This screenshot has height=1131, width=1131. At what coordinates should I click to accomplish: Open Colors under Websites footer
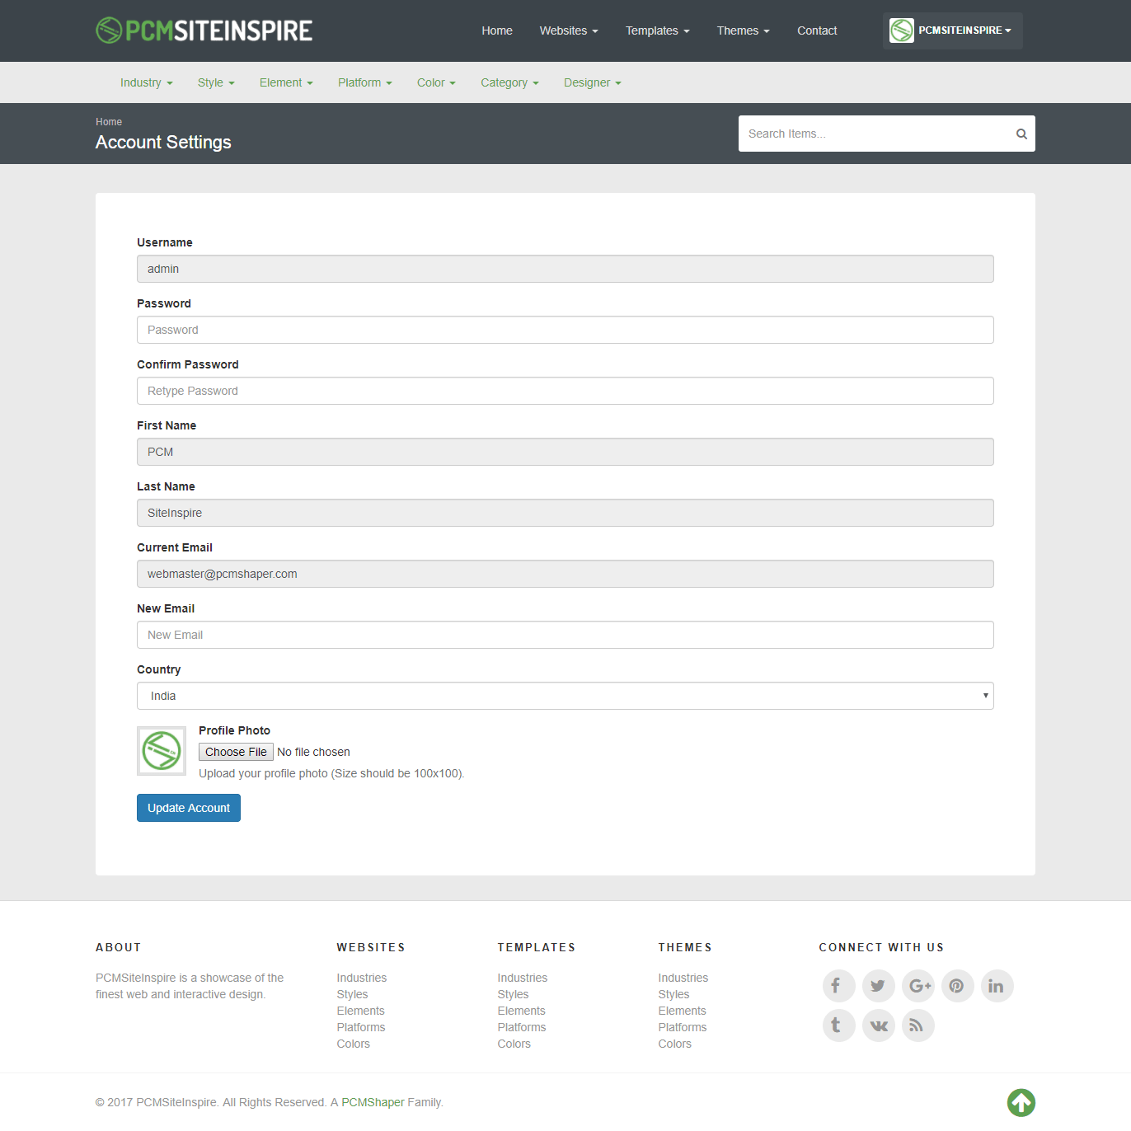[353, 1044]
